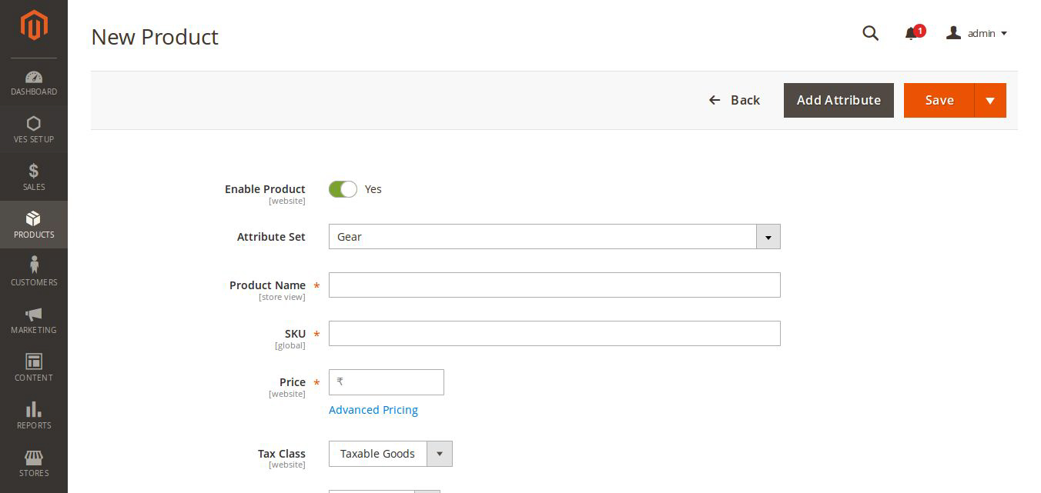Image resolution: width=1041 pixels, height=493 pixels.
Task: Open the notifications bell icon
Action: pyautogui.click(x=912, y=33)
